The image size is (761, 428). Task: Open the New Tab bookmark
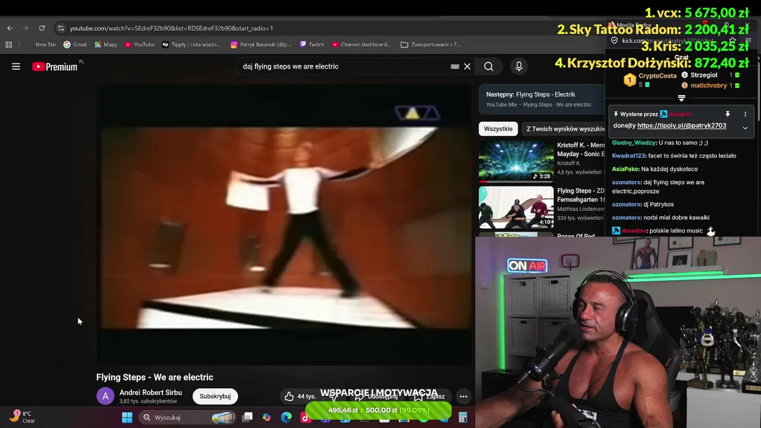pos(45,45)
